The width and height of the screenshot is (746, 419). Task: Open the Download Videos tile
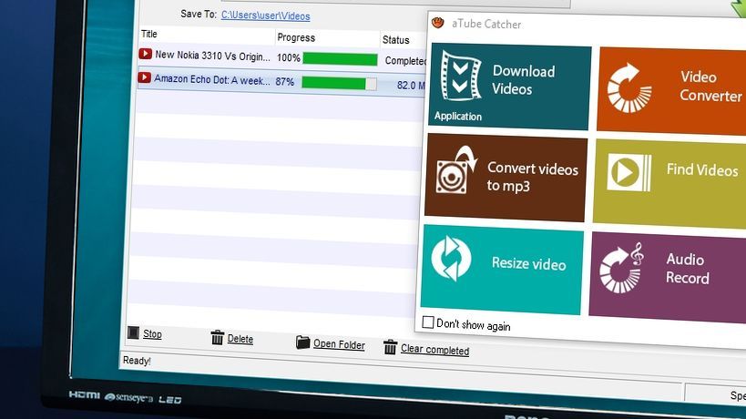[x=509, y=87]
